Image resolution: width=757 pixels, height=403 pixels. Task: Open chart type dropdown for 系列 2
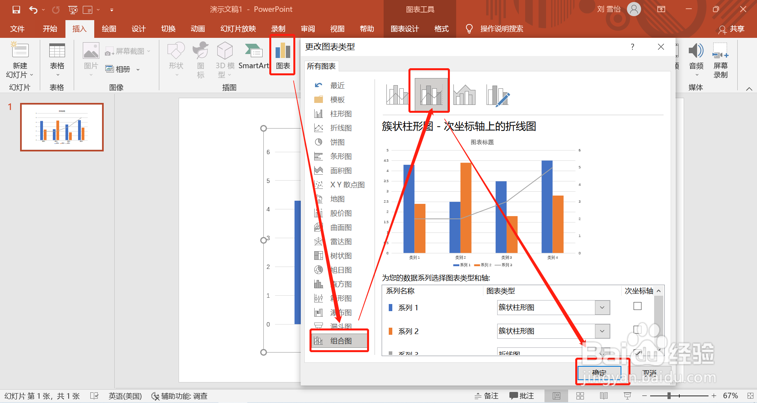tap(602, 331)
